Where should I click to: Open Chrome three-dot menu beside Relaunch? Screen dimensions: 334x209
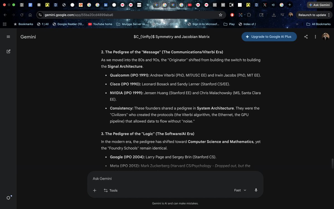pos(329,15)
